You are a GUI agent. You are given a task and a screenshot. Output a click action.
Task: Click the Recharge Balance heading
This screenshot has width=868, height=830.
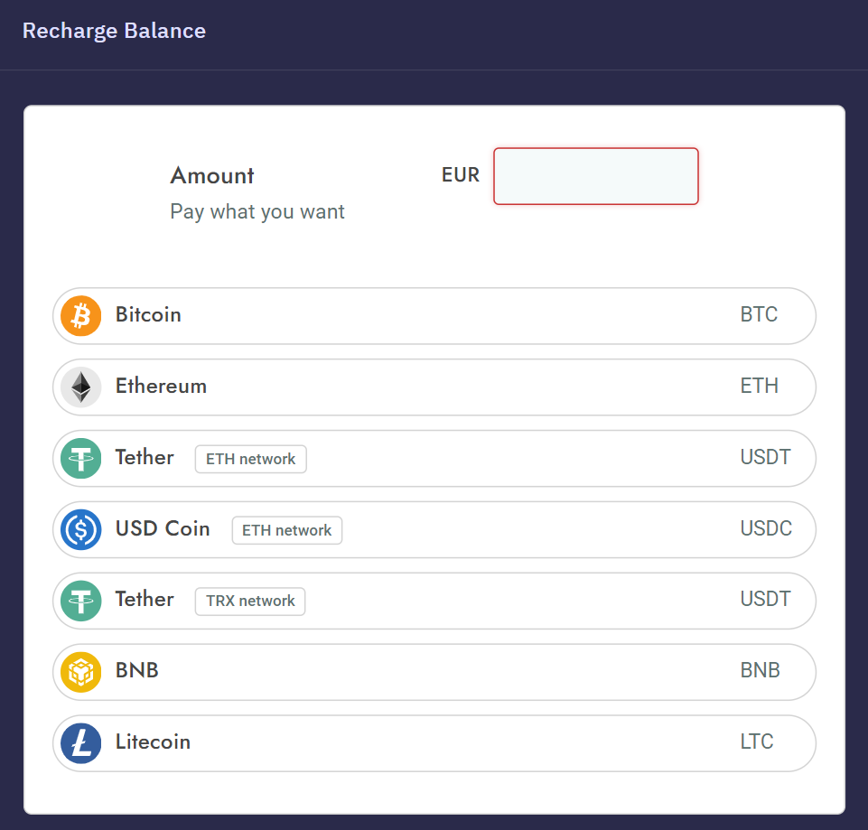coord(114,31)
